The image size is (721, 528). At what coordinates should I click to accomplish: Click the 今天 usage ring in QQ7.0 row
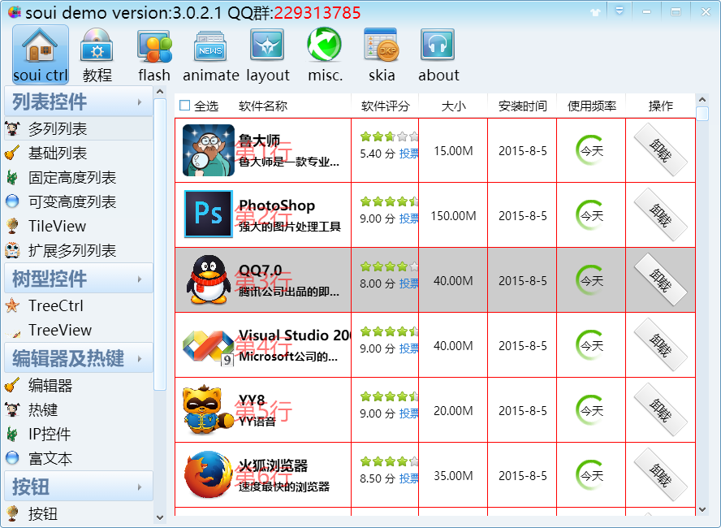coord(591,280)
